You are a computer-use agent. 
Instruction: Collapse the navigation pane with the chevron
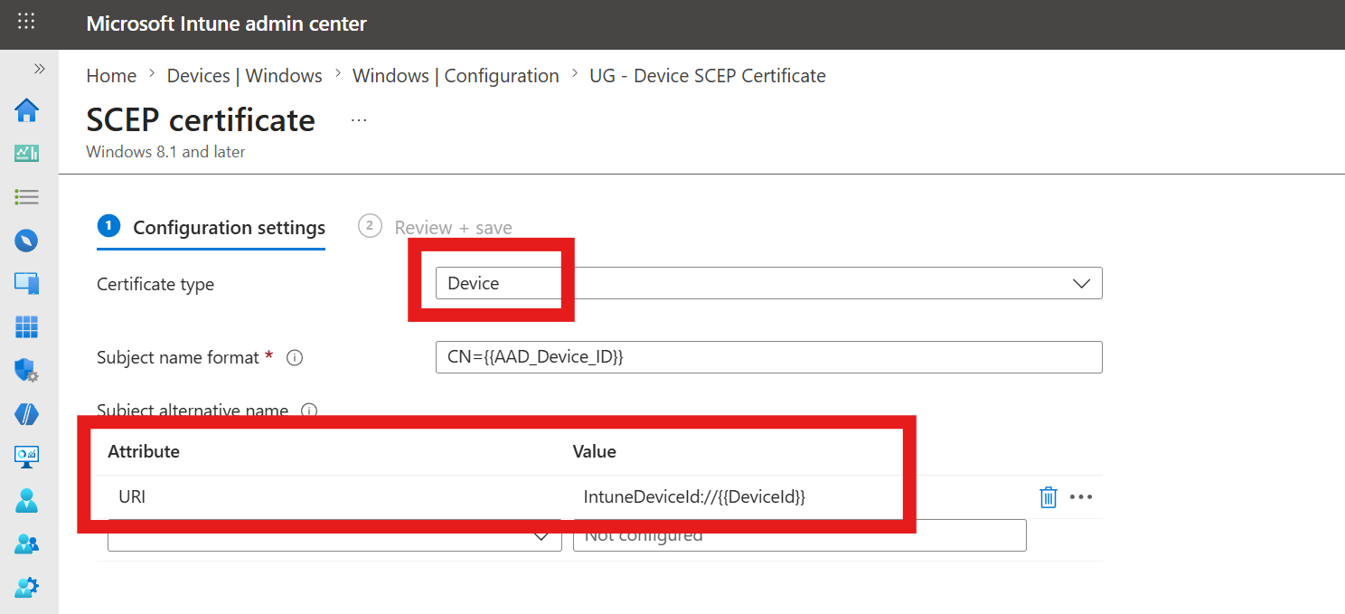click(39, 68)
